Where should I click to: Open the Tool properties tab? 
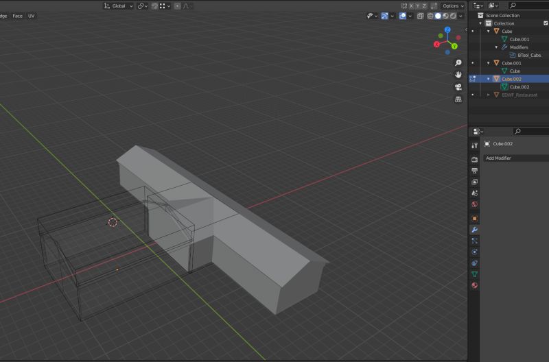pyautogui.click(x=474, y=145)
